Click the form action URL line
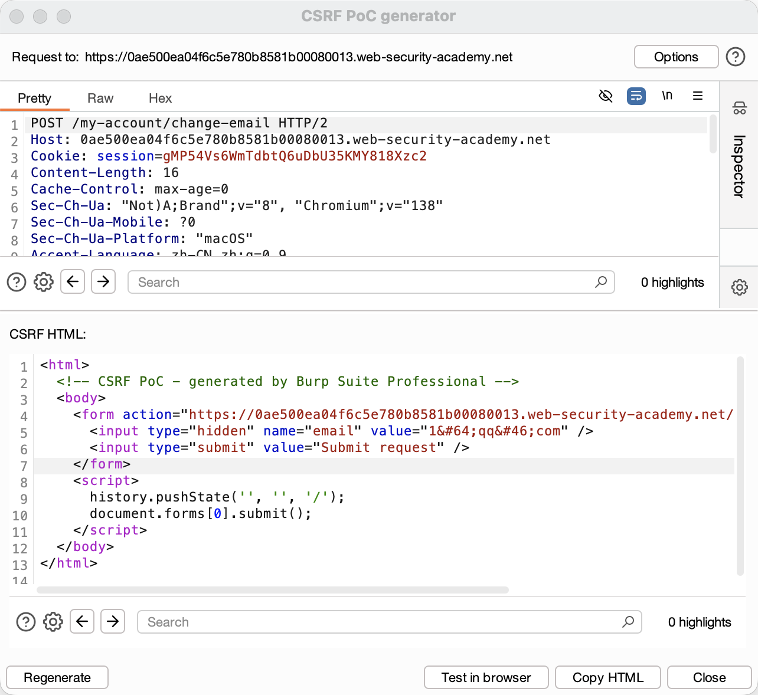This screenshot has width=758, height=695. tap(403, 415)
